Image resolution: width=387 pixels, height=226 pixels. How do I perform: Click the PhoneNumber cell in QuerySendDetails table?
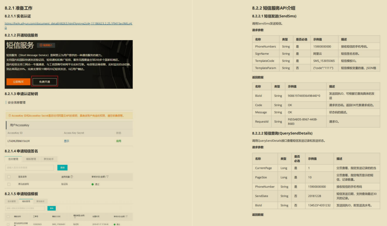coord(265,186)
